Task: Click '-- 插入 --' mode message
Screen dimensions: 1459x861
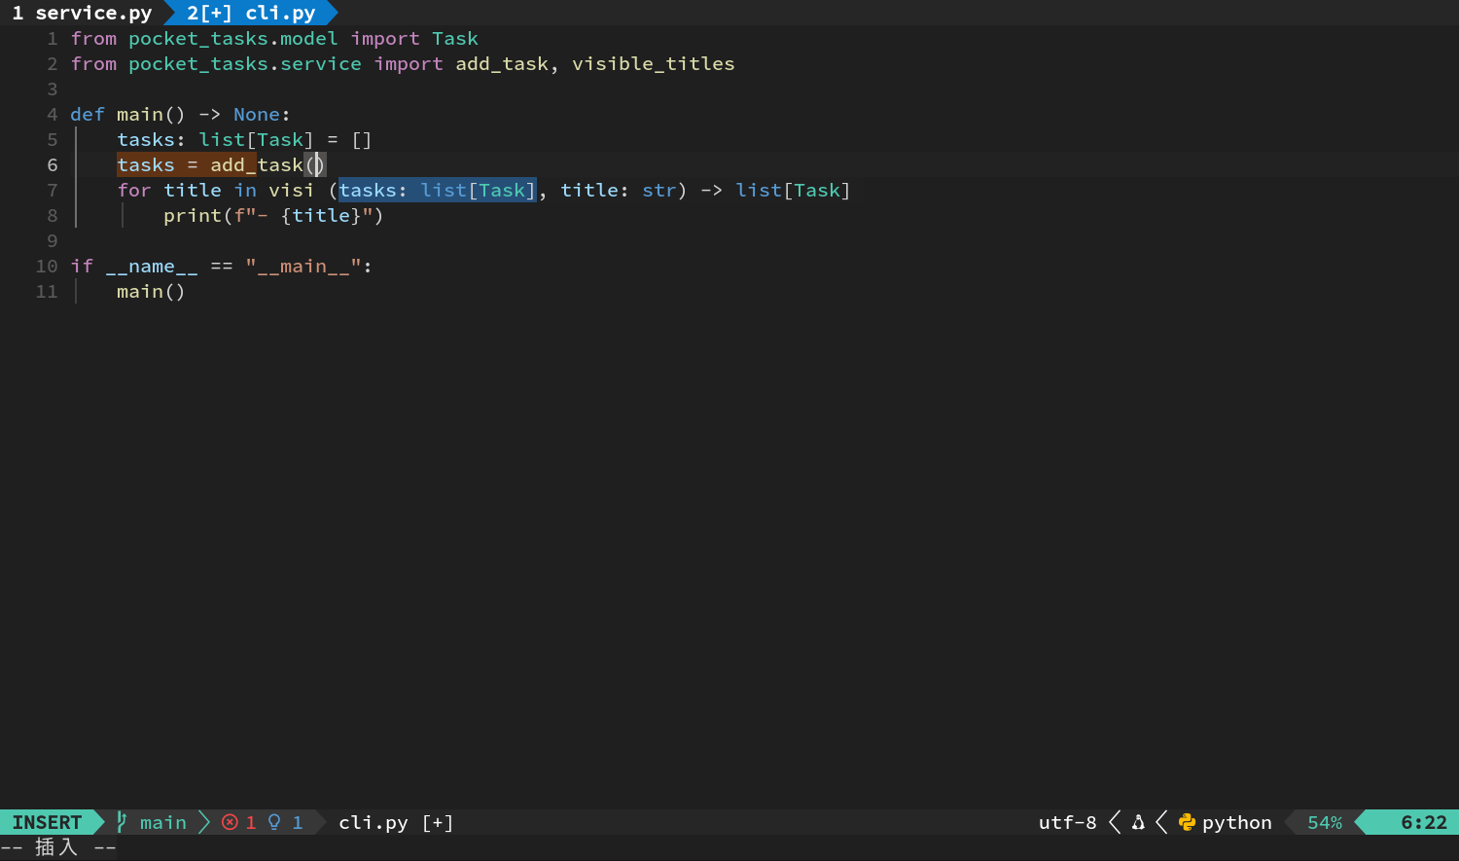Action: pos(58,847)
